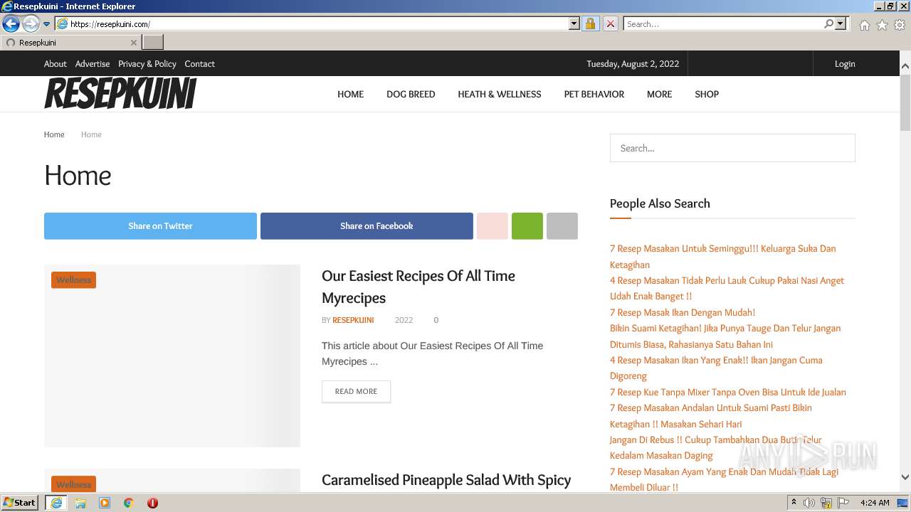911x512 pixels.
Task: Open '4 Resep Masakan Ikan Yang Enak' link
Action: point(716,368)
